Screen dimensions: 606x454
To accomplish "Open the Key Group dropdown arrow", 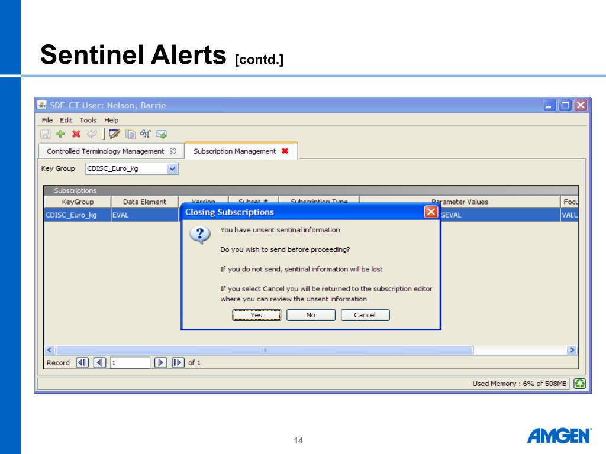I will (172, 168).
